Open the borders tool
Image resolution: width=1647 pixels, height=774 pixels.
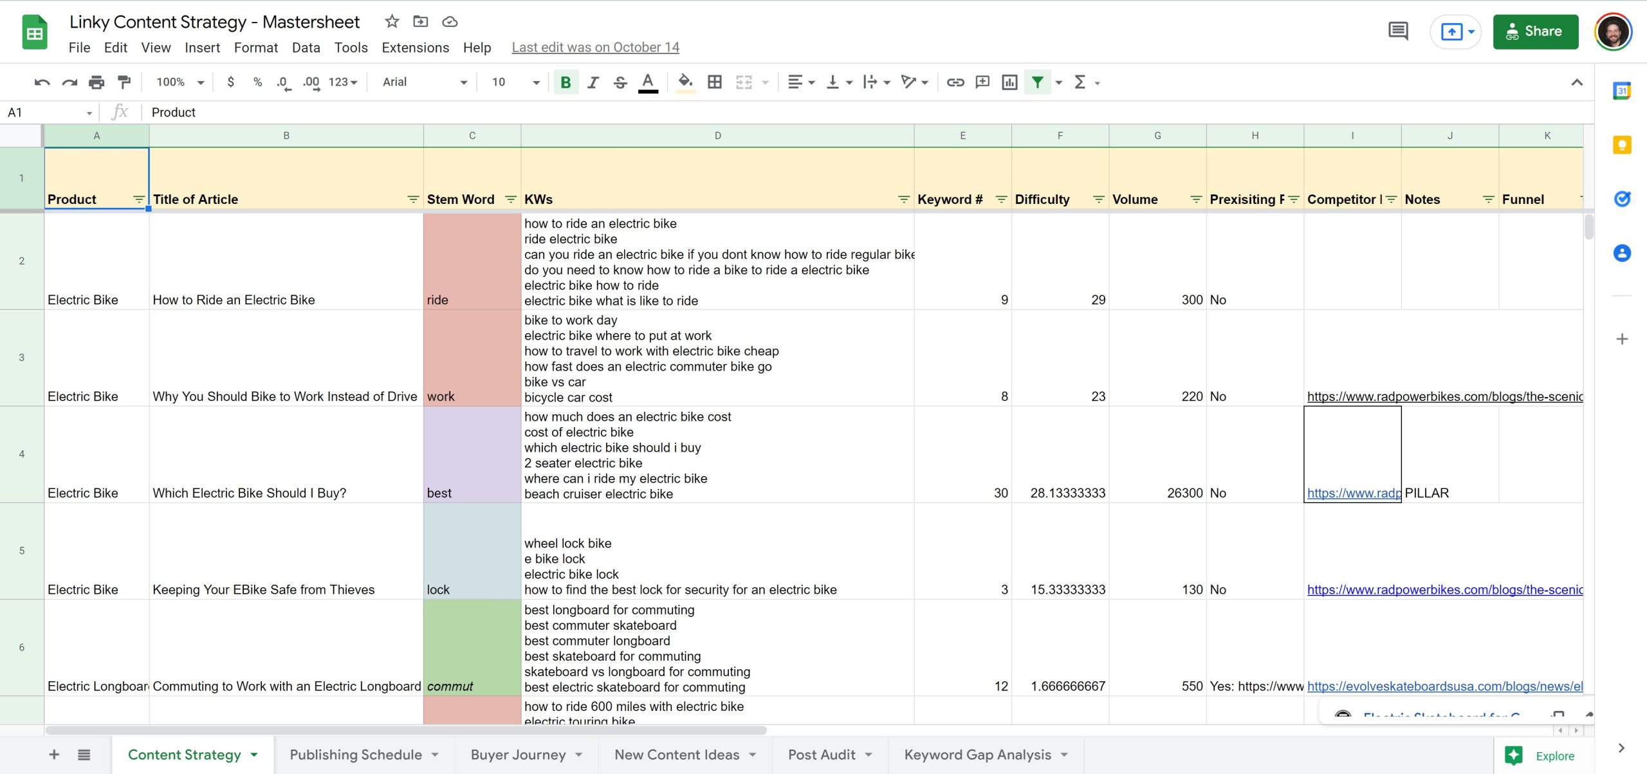(714, 82)
